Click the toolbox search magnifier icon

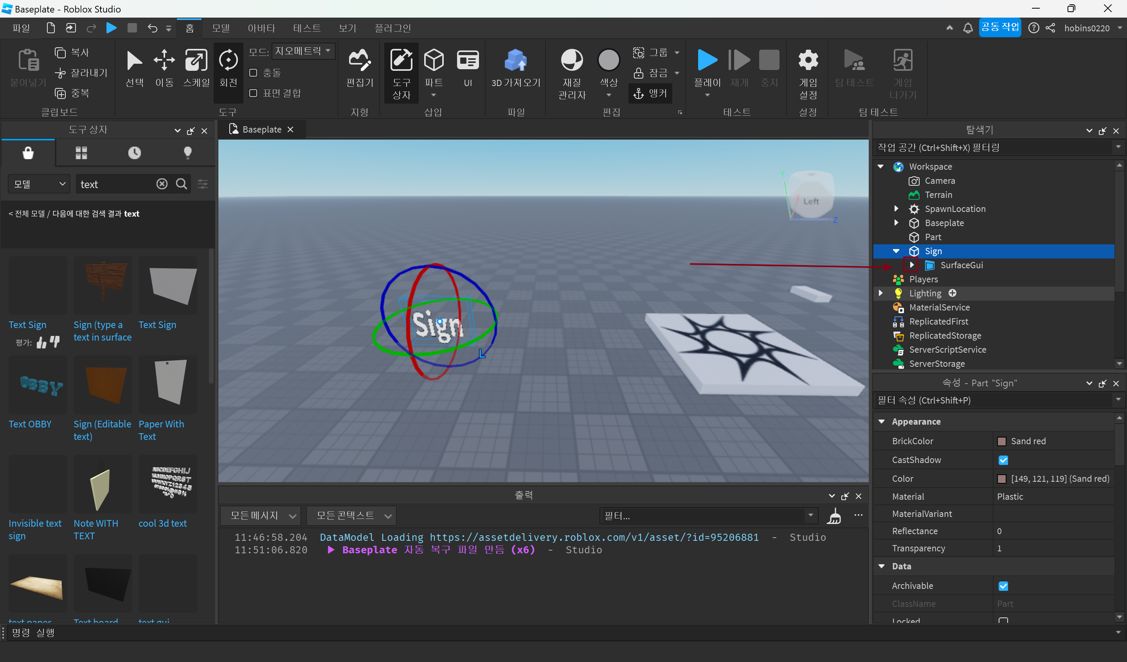[x=181, y=184]
